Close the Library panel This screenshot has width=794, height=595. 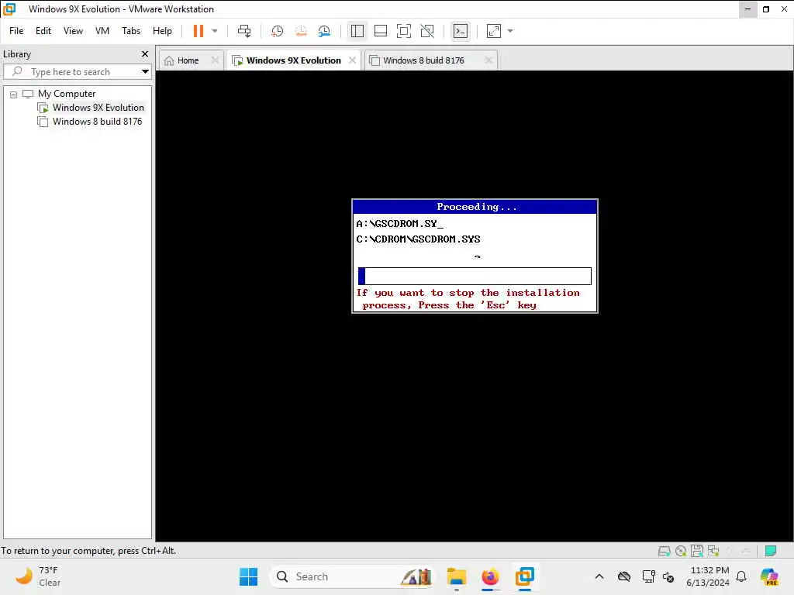145,53
